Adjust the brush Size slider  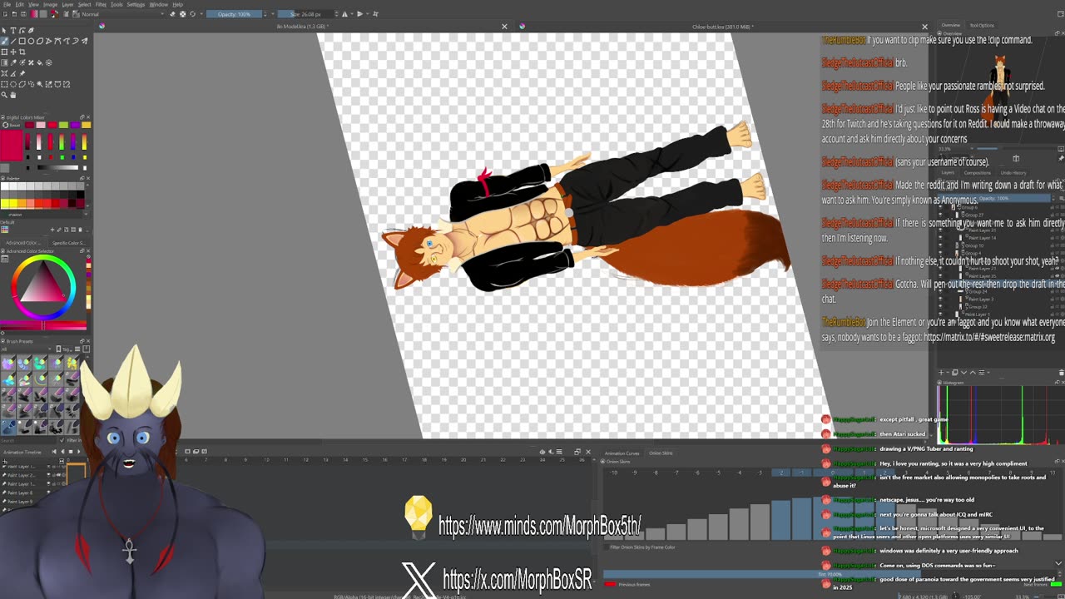pyautogui.click(x=305, y=14)
